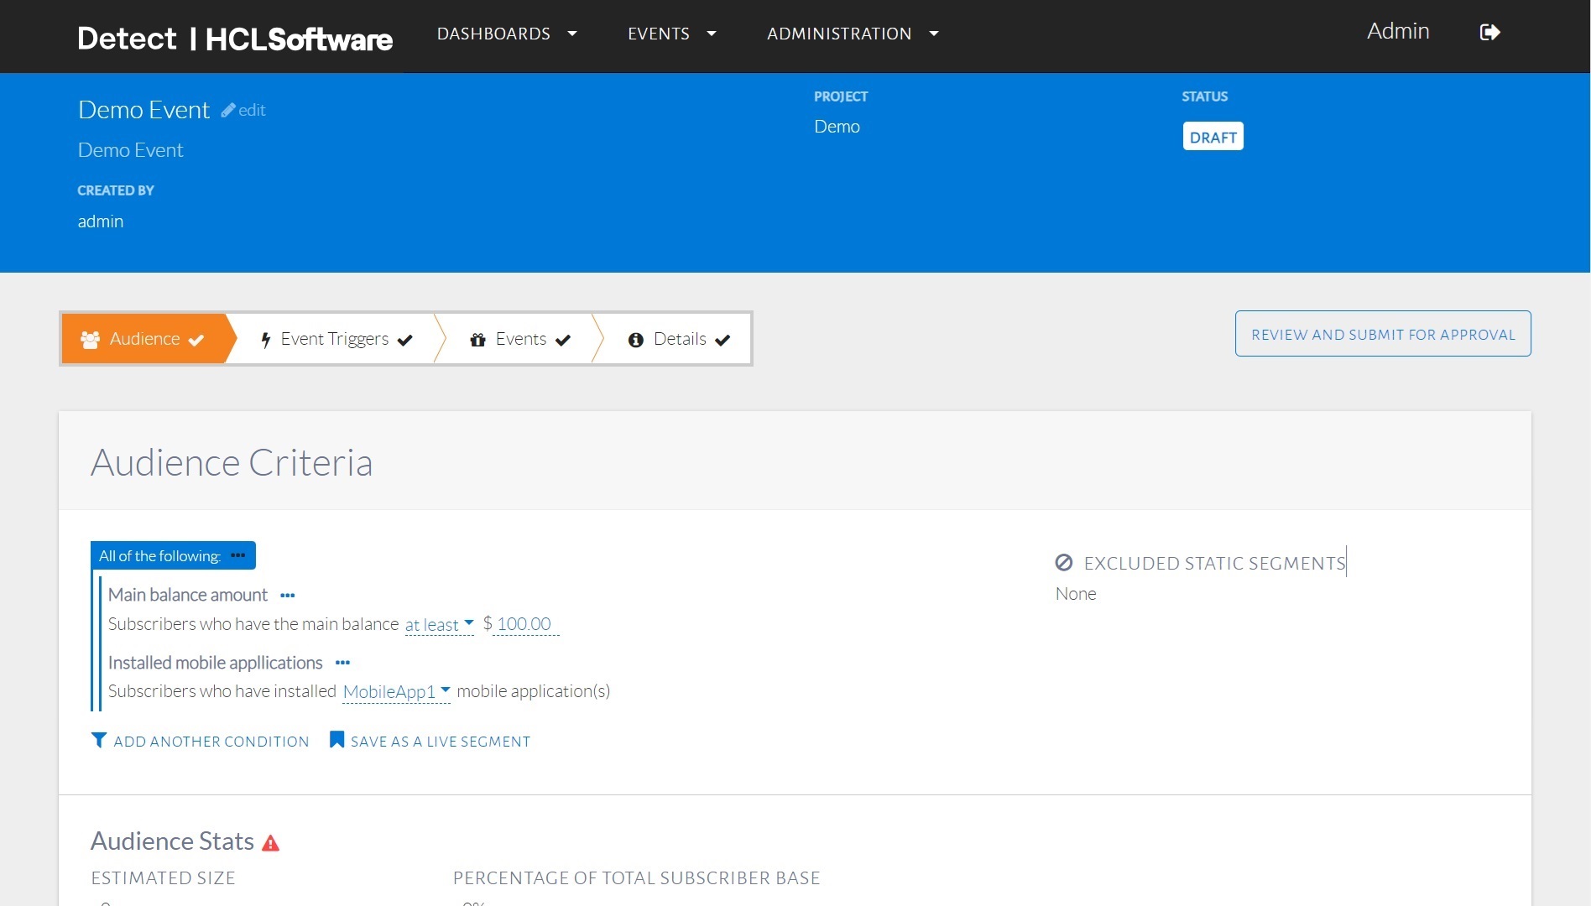1591x906 pixels.
Task: Edit the 100.00 balance amount value
Action: (524, 624)
